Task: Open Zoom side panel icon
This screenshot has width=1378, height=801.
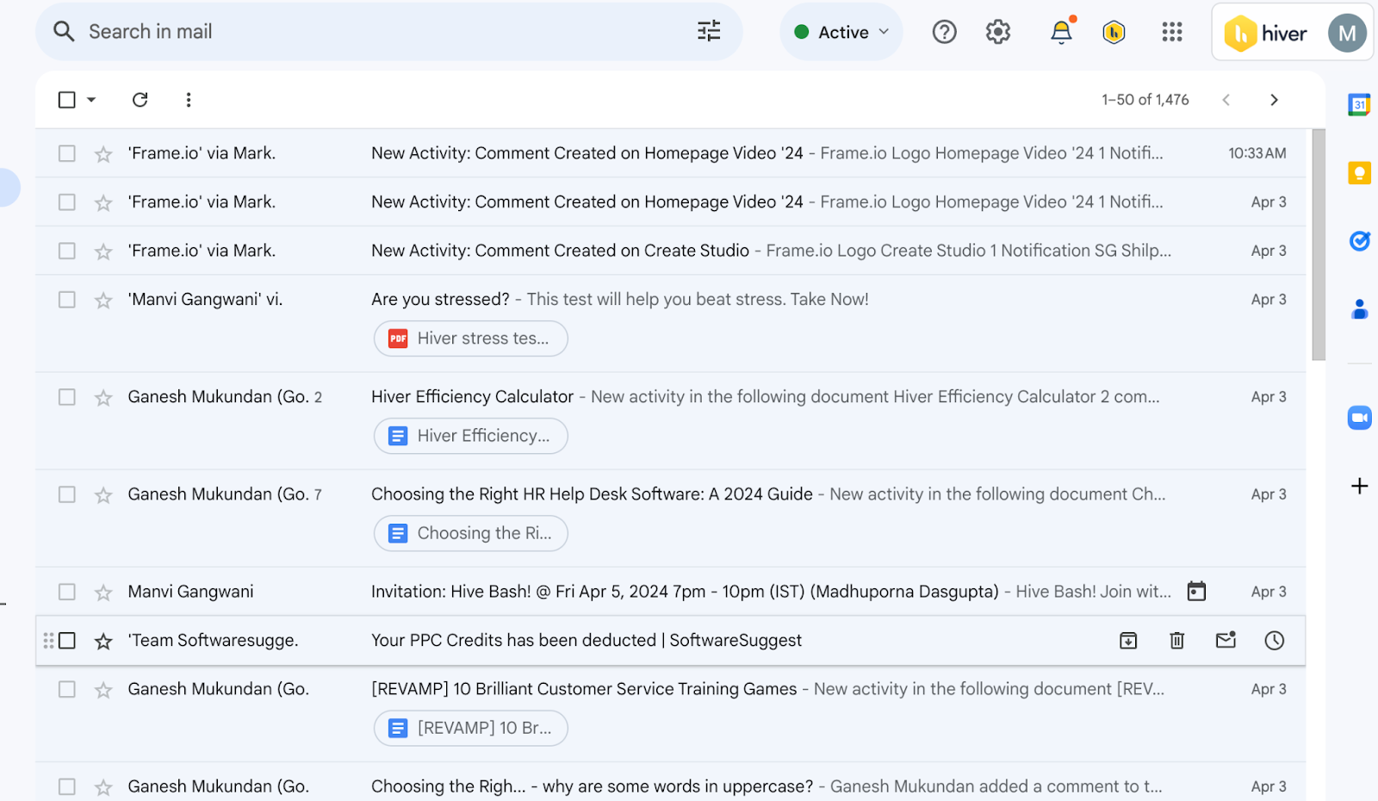Action: 1359,418
